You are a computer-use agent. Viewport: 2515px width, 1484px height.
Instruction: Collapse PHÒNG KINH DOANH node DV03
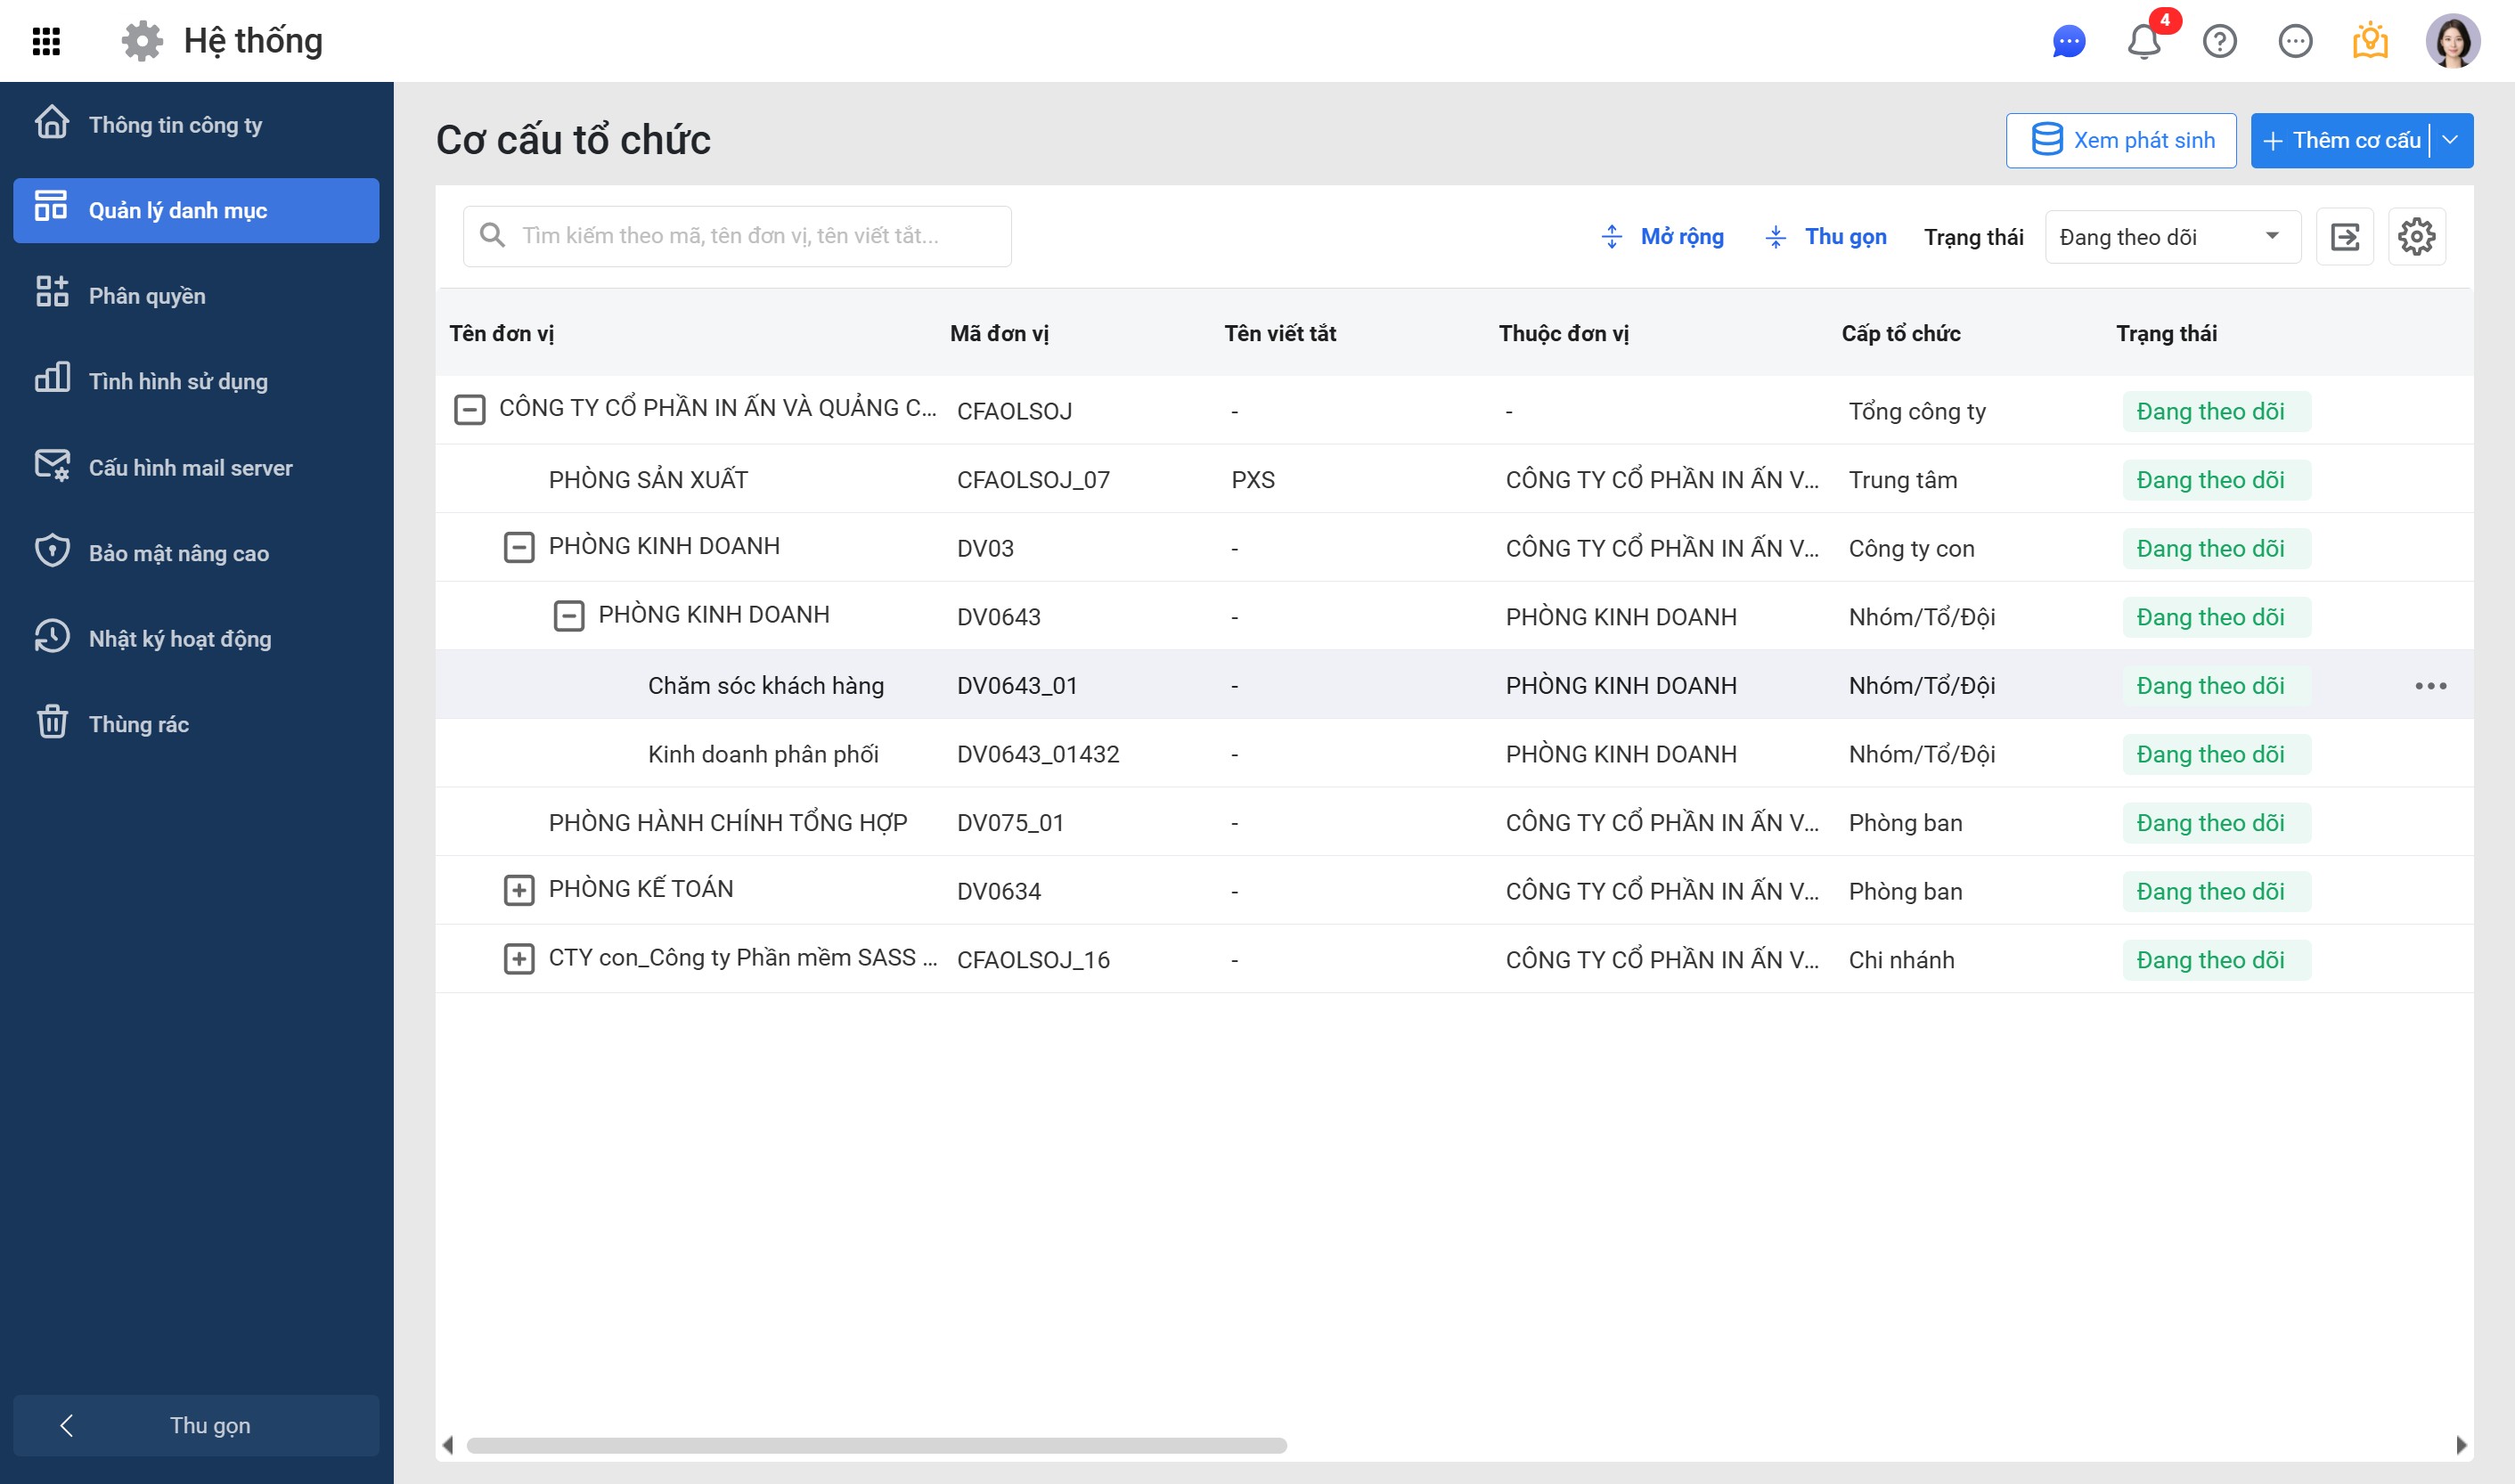click(x=518, y=547)
